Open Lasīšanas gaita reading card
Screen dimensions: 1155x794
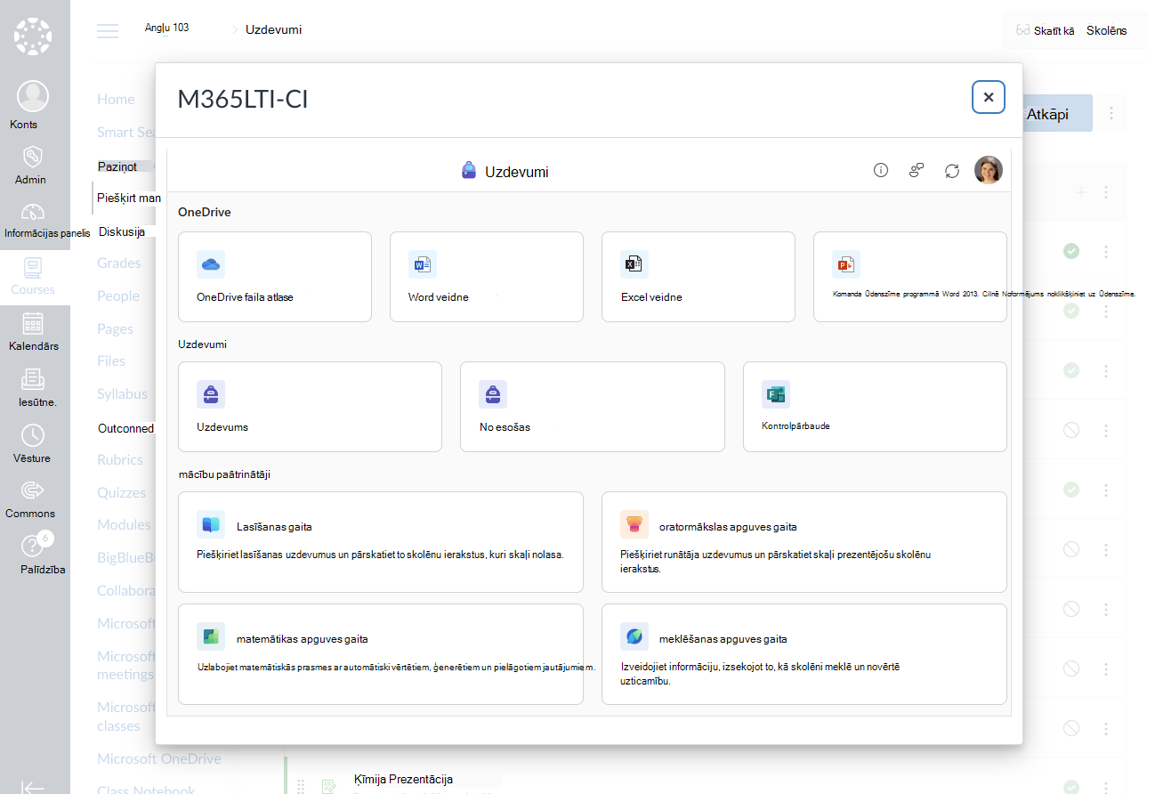381,542
